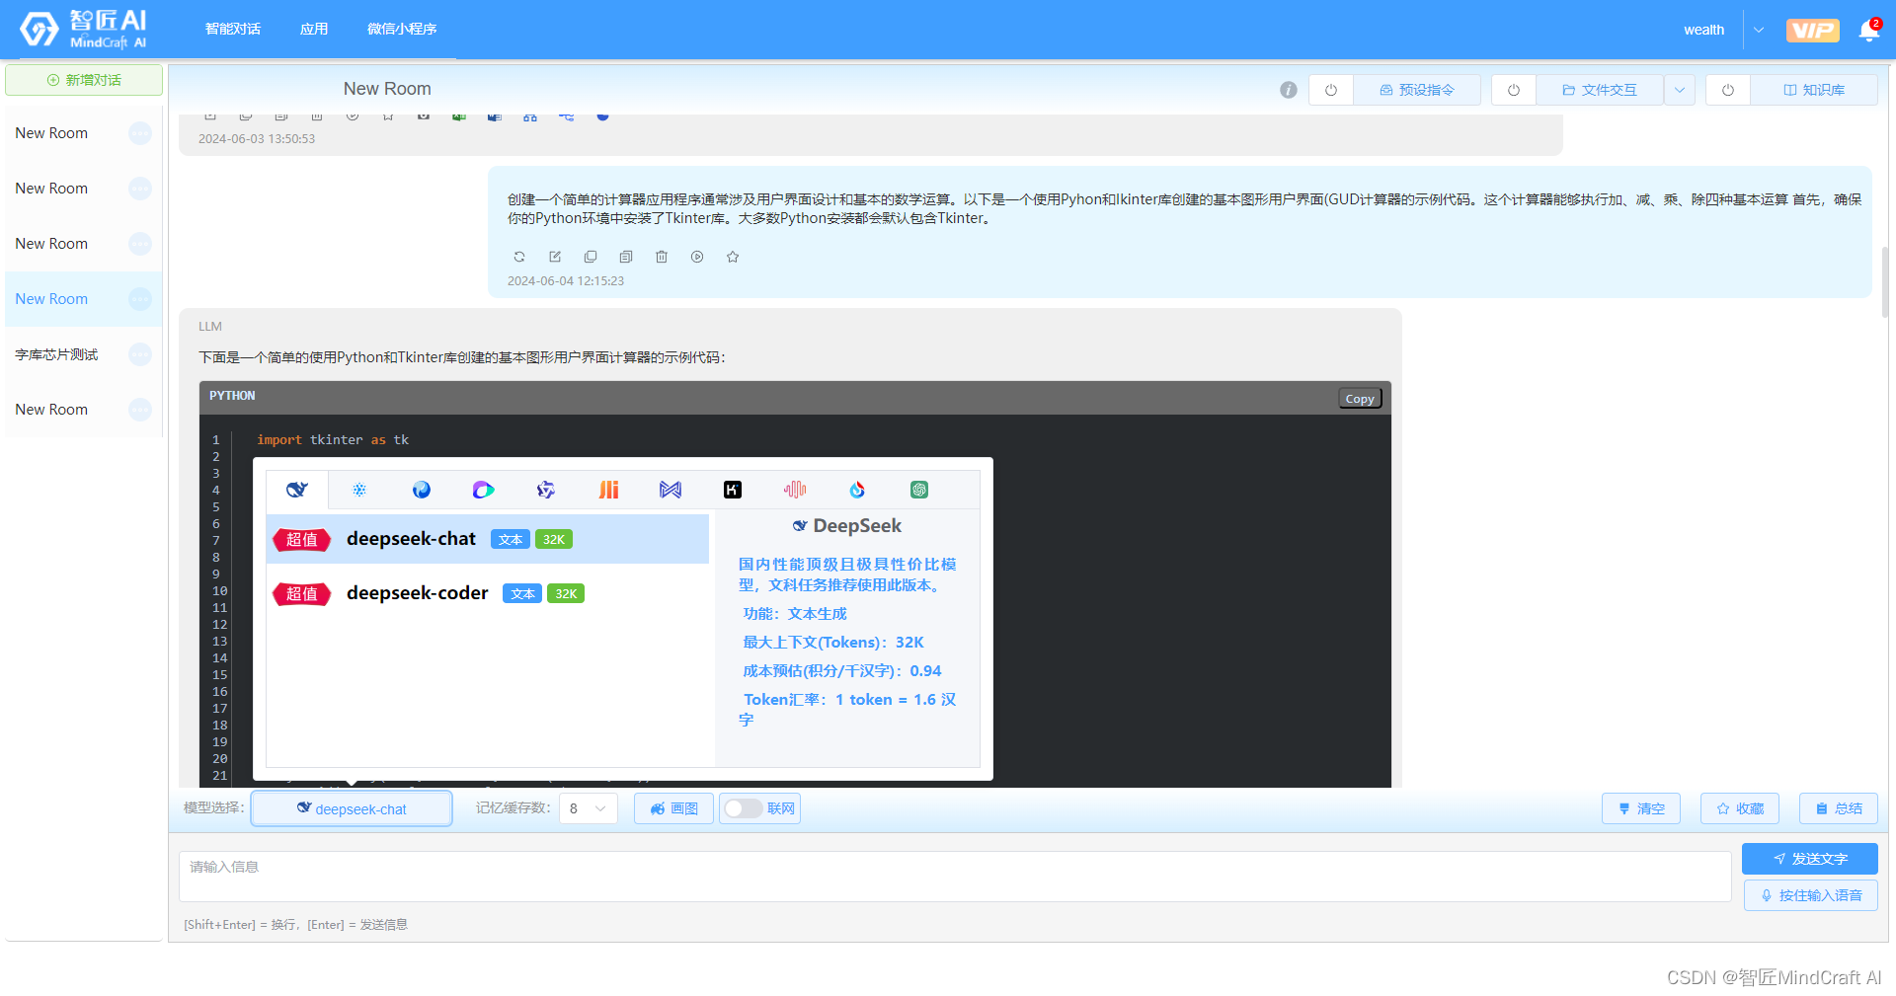Click the 按住输入语音 voice button
The image size is (1896, 996).
point(1810,895)
